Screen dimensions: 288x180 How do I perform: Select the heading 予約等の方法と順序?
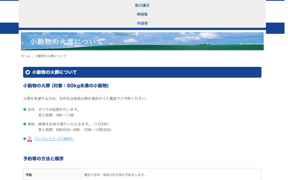click(43, 158)
